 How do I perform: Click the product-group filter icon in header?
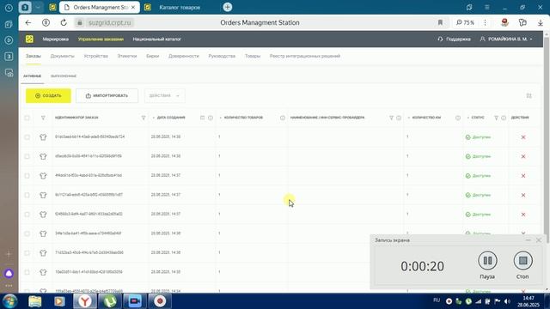tap(43, 118)
